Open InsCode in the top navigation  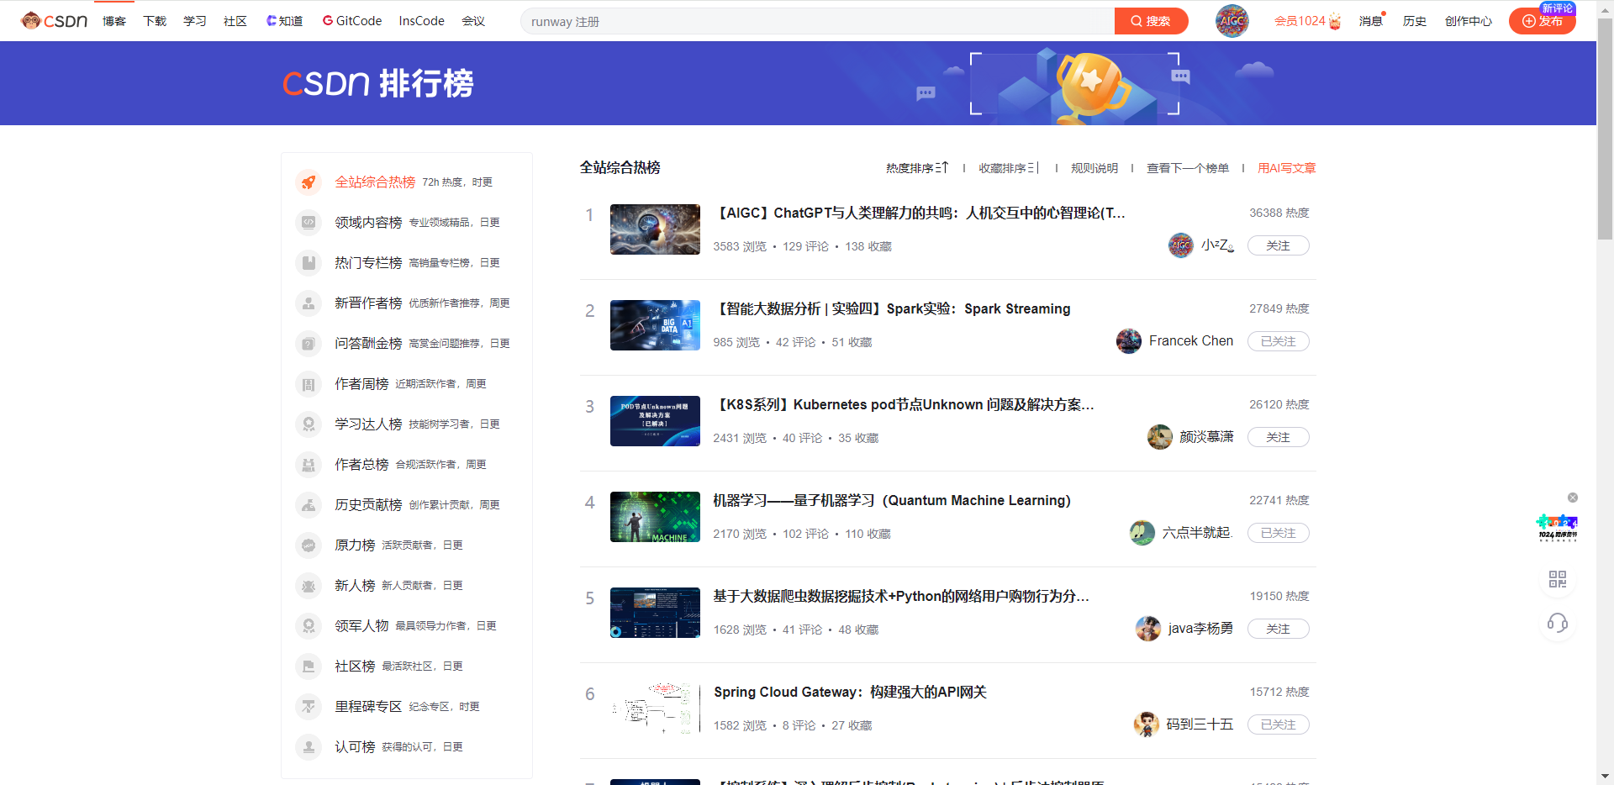pyautogui.click(x=422, y=21)
